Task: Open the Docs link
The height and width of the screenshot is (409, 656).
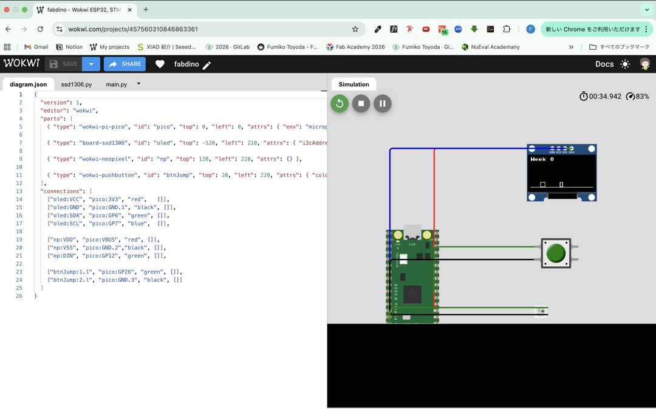Action: pyautogui.click(x=604, y=64)
